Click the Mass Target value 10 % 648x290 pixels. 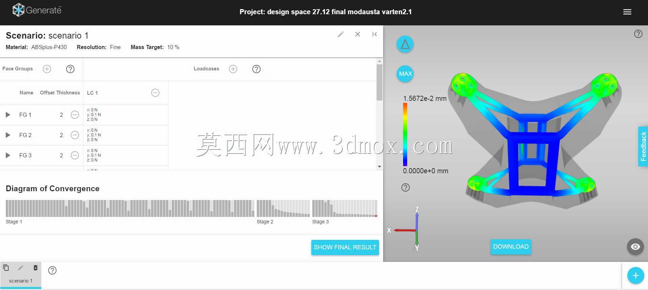(x=173, y=47)
